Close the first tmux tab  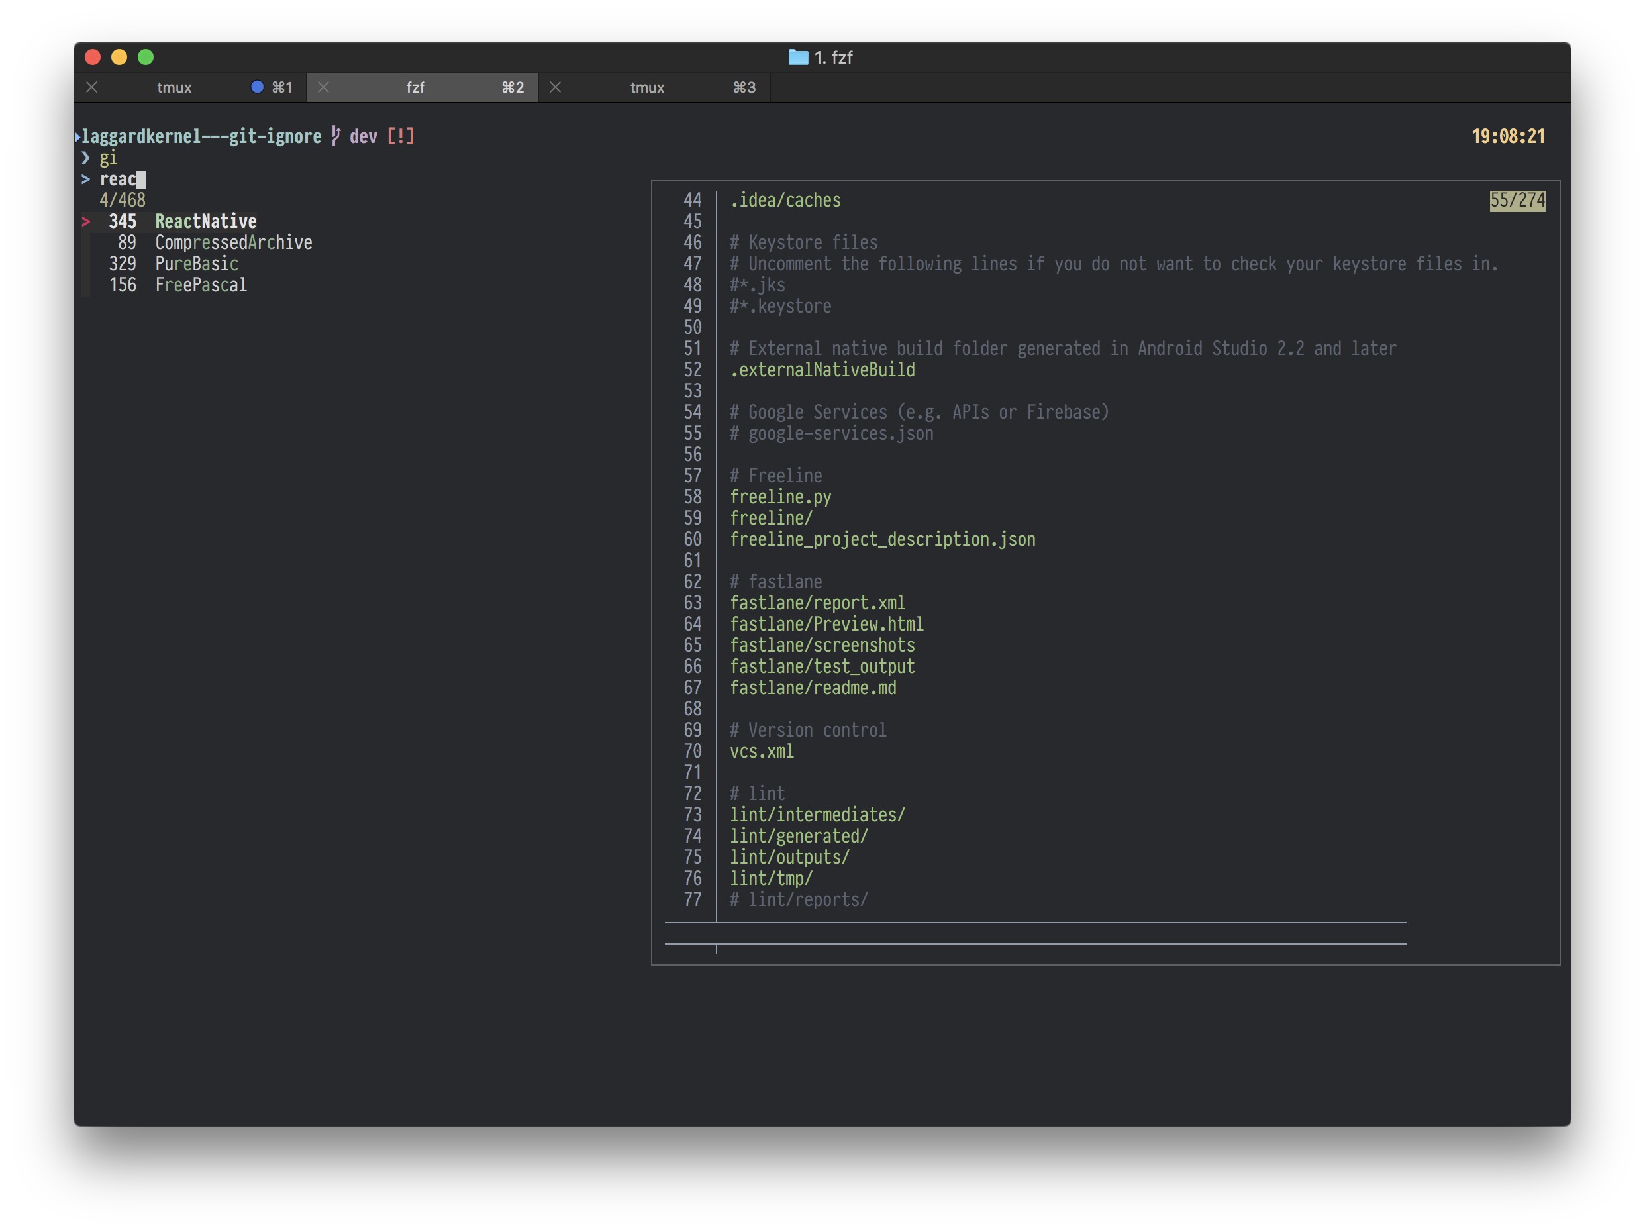92,87
